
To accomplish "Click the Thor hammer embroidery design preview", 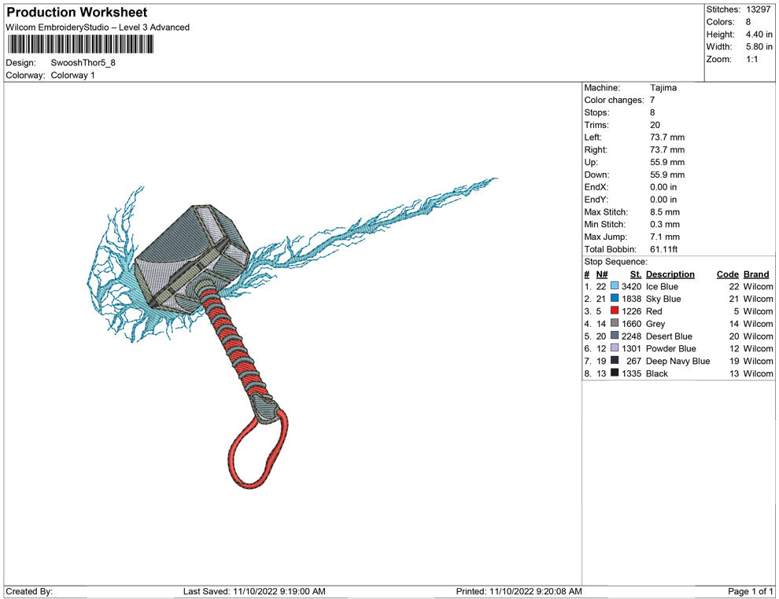I will point(292,333).
